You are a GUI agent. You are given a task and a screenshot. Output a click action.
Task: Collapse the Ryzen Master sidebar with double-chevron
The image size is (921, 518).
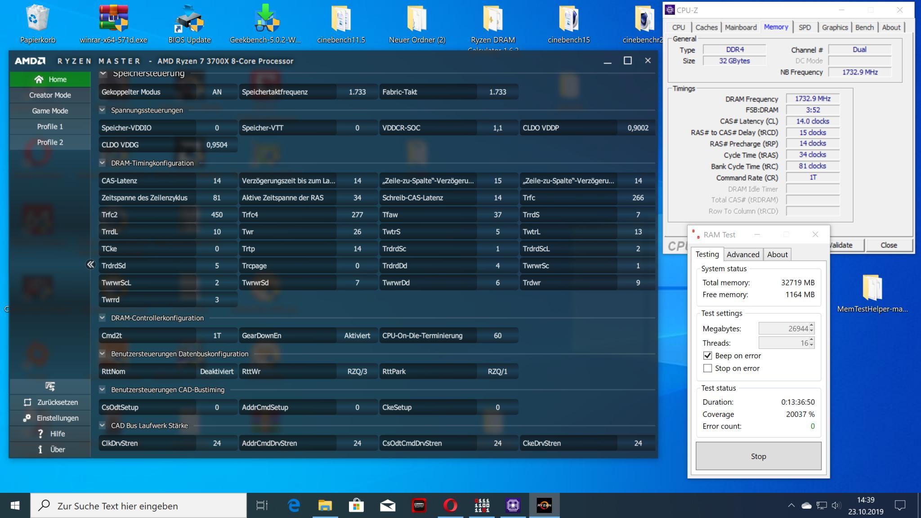point(90,264)
